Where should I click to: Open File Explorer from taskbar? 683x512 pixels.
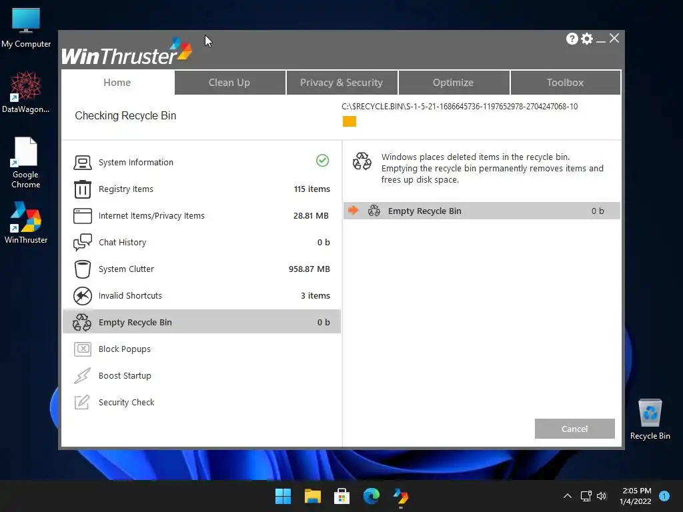pos(312,496)
